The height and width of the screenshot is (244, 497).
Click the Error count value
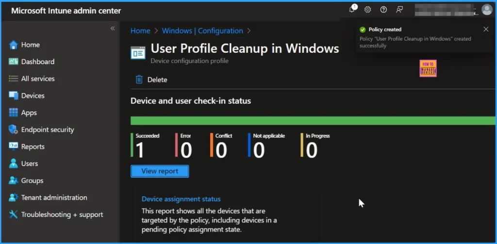[x=186, y=150]
